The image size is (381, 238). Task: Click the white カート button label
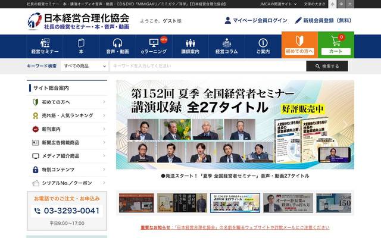click(x=336, y=52)
